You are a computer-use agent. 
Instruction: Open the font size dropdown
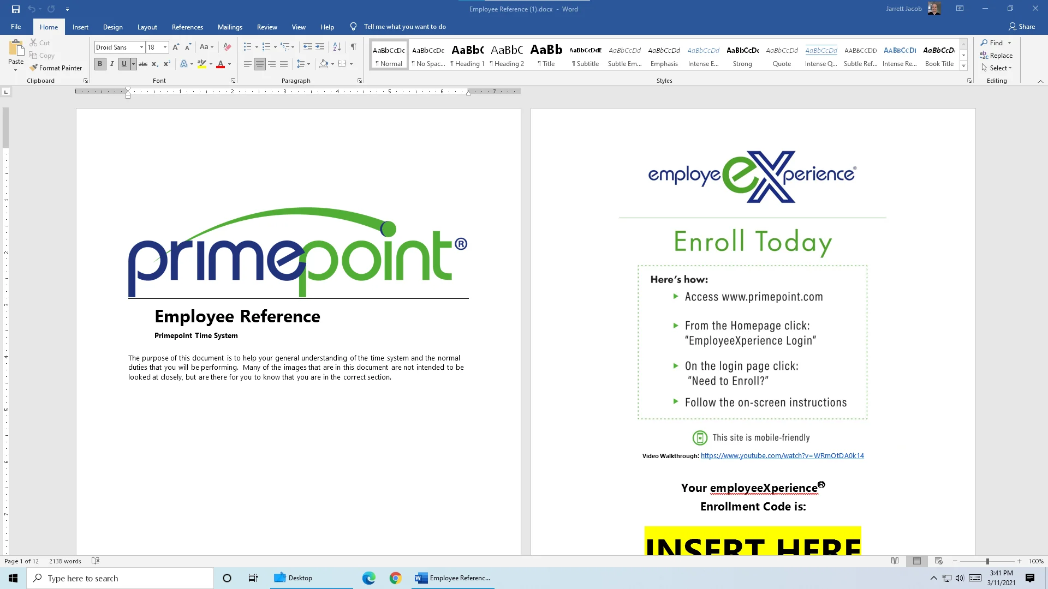tap(165, 47)
